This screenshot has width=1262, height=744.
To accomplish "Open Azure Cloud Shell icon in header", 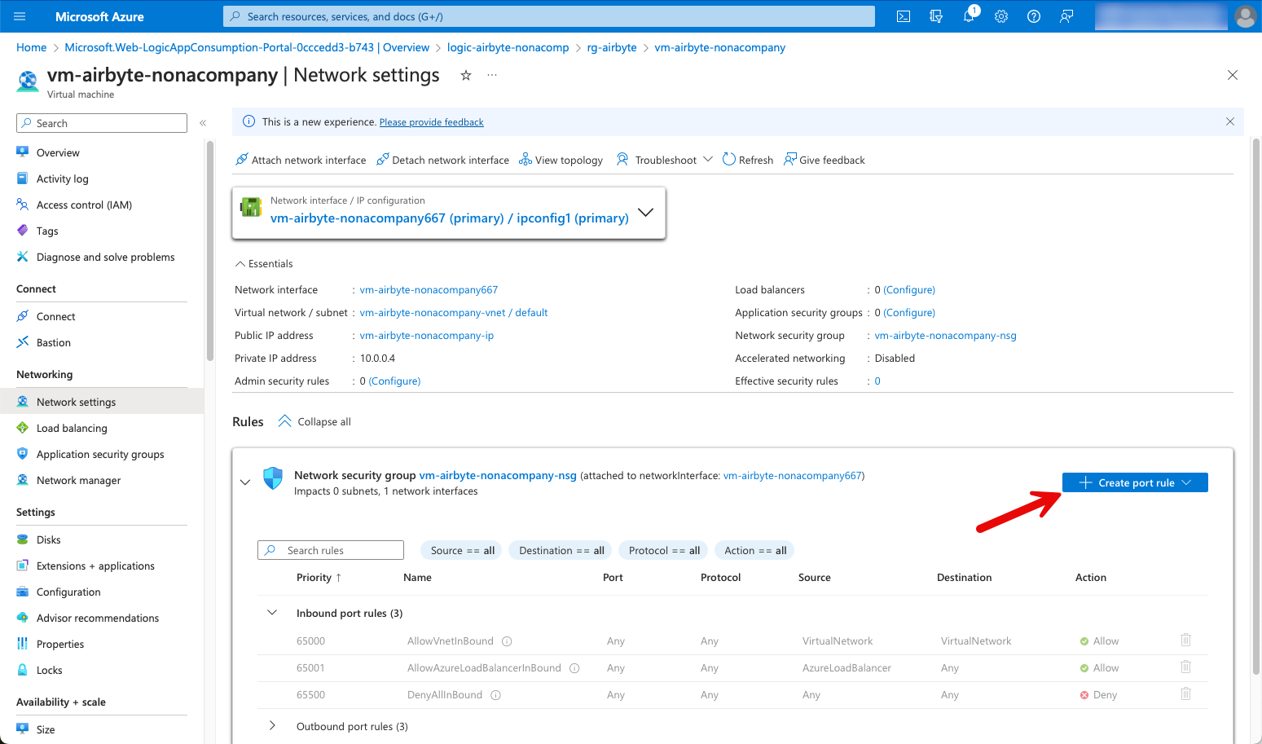I will [904, 16].
